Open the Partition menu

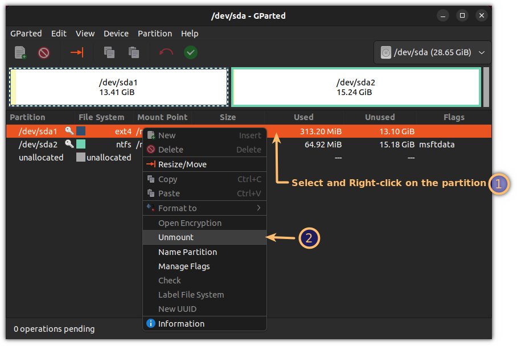click(x=155, y=34)
